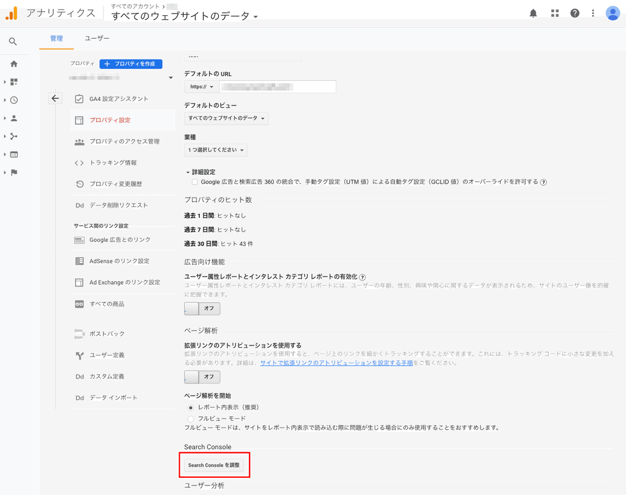Collapse the 詳細設定 section

coord(200,172)
